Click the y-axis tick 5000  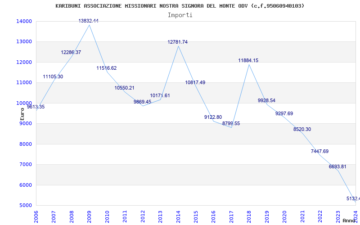[25, 206]
